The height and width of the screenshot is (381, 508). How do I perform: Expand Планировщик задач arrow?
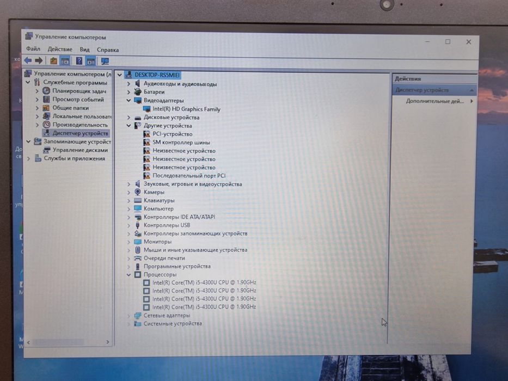[37, 91]
